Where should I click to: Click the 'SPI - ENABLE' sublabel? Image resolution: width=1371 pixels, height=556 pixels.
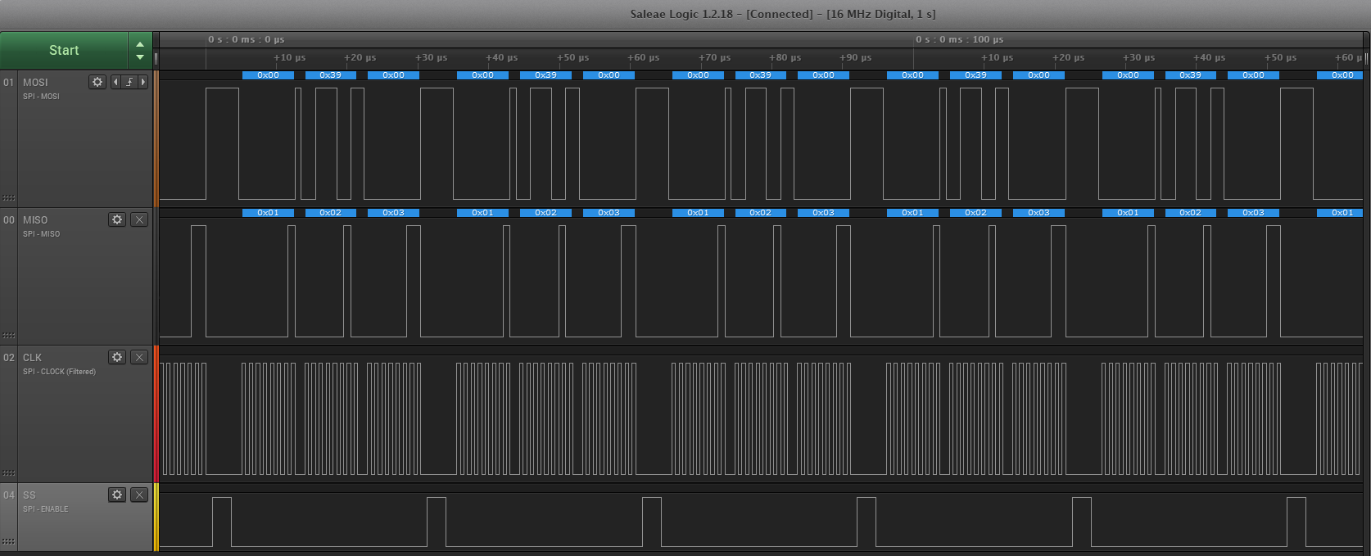tap(46, 509)
